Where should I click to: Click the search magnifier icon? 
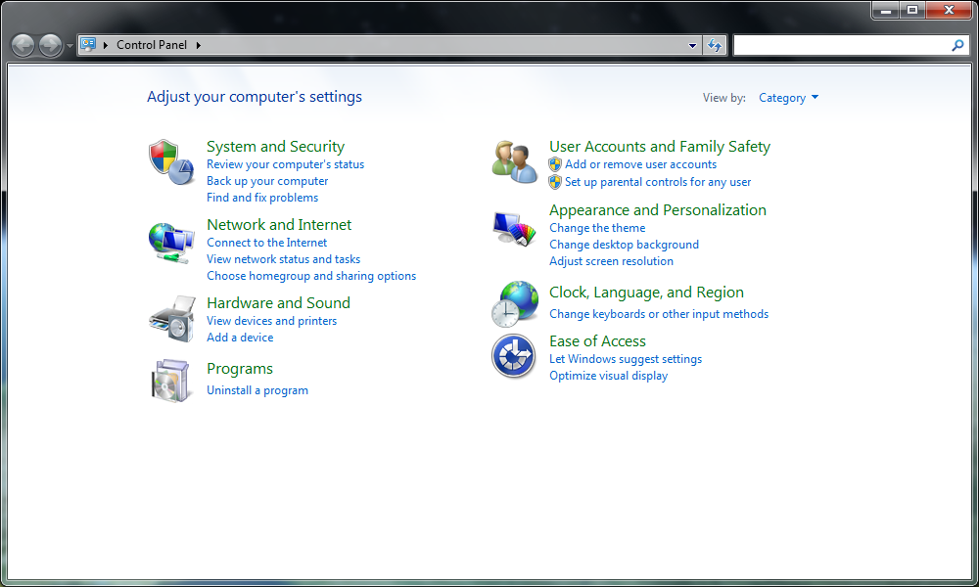click(x=957, y=45)
